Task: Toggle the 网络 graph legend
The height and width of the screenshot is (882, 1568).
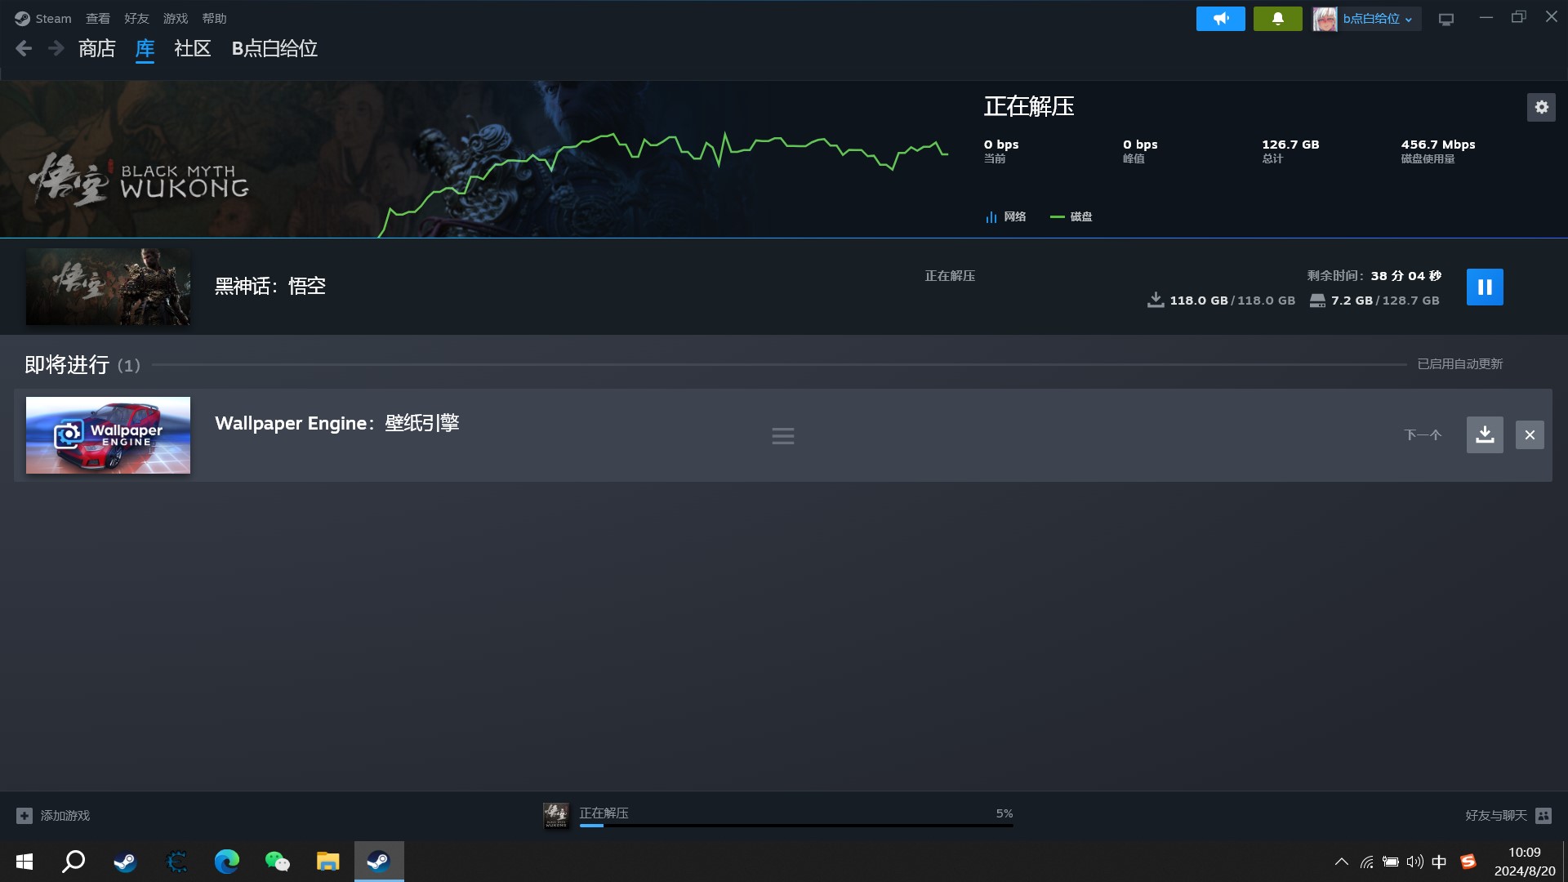Action: (1005, 216)
